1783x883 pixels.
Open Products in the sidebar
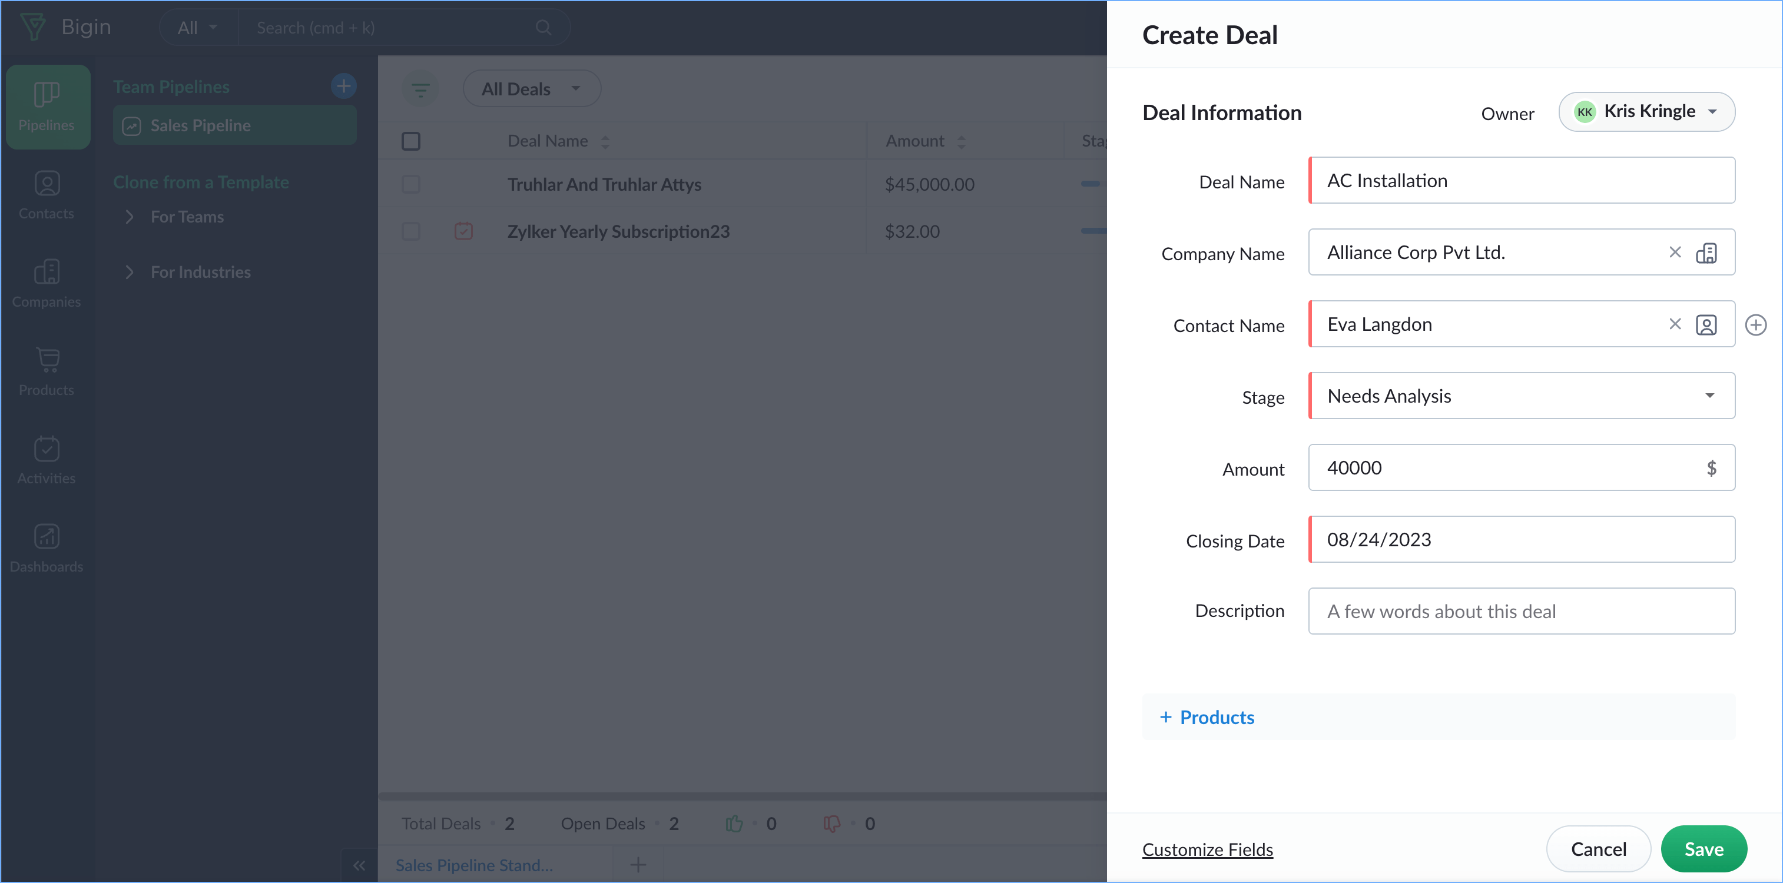pyautogui.click(x=47, y=371)
